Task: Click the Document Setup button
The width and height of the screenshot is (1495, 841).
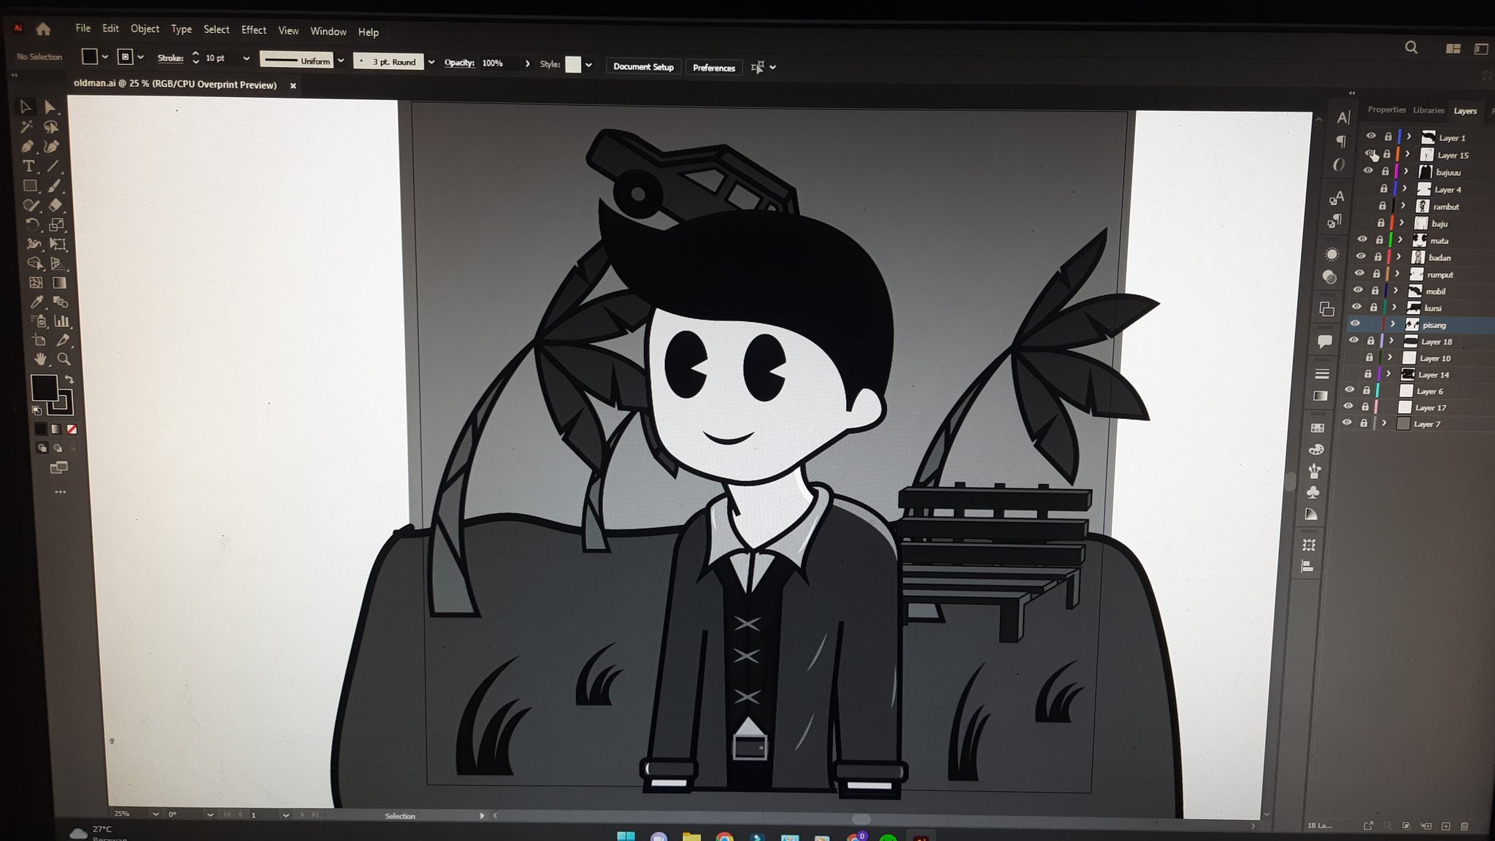Action: coord(643,66)
